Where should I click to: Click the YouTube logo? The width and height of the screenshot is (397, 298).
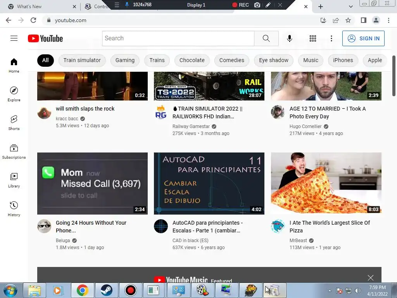(45, 38)
